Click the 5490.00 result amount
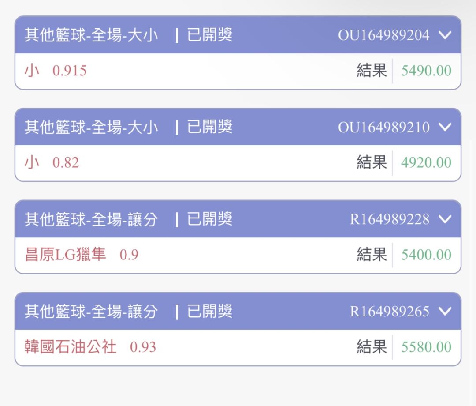The width and height of the screenshot is (476, 406). coord(426,71)
